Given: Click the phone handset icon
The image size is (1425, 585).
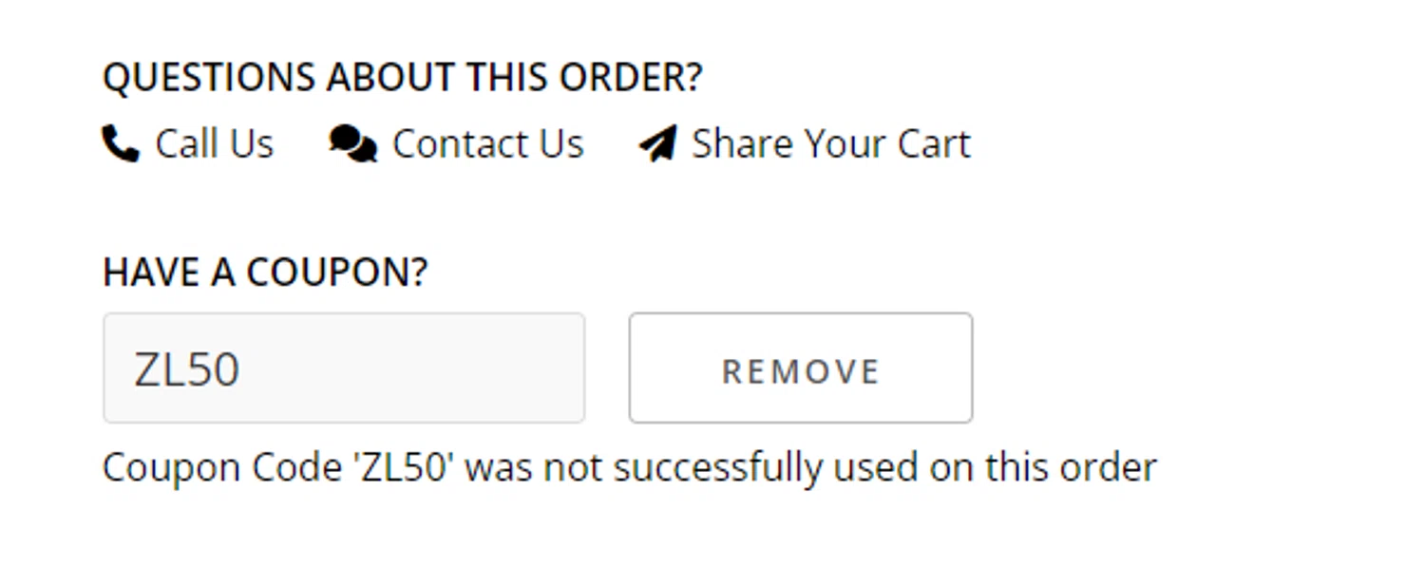Looking at the screenshot, I should click(x=120, y=144).
